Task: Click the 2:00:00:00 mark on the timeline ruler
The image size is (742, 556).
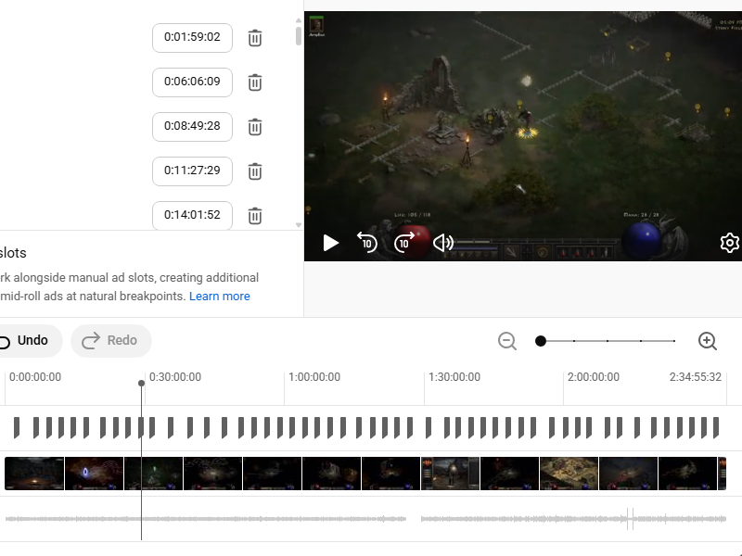Action: 594,377
